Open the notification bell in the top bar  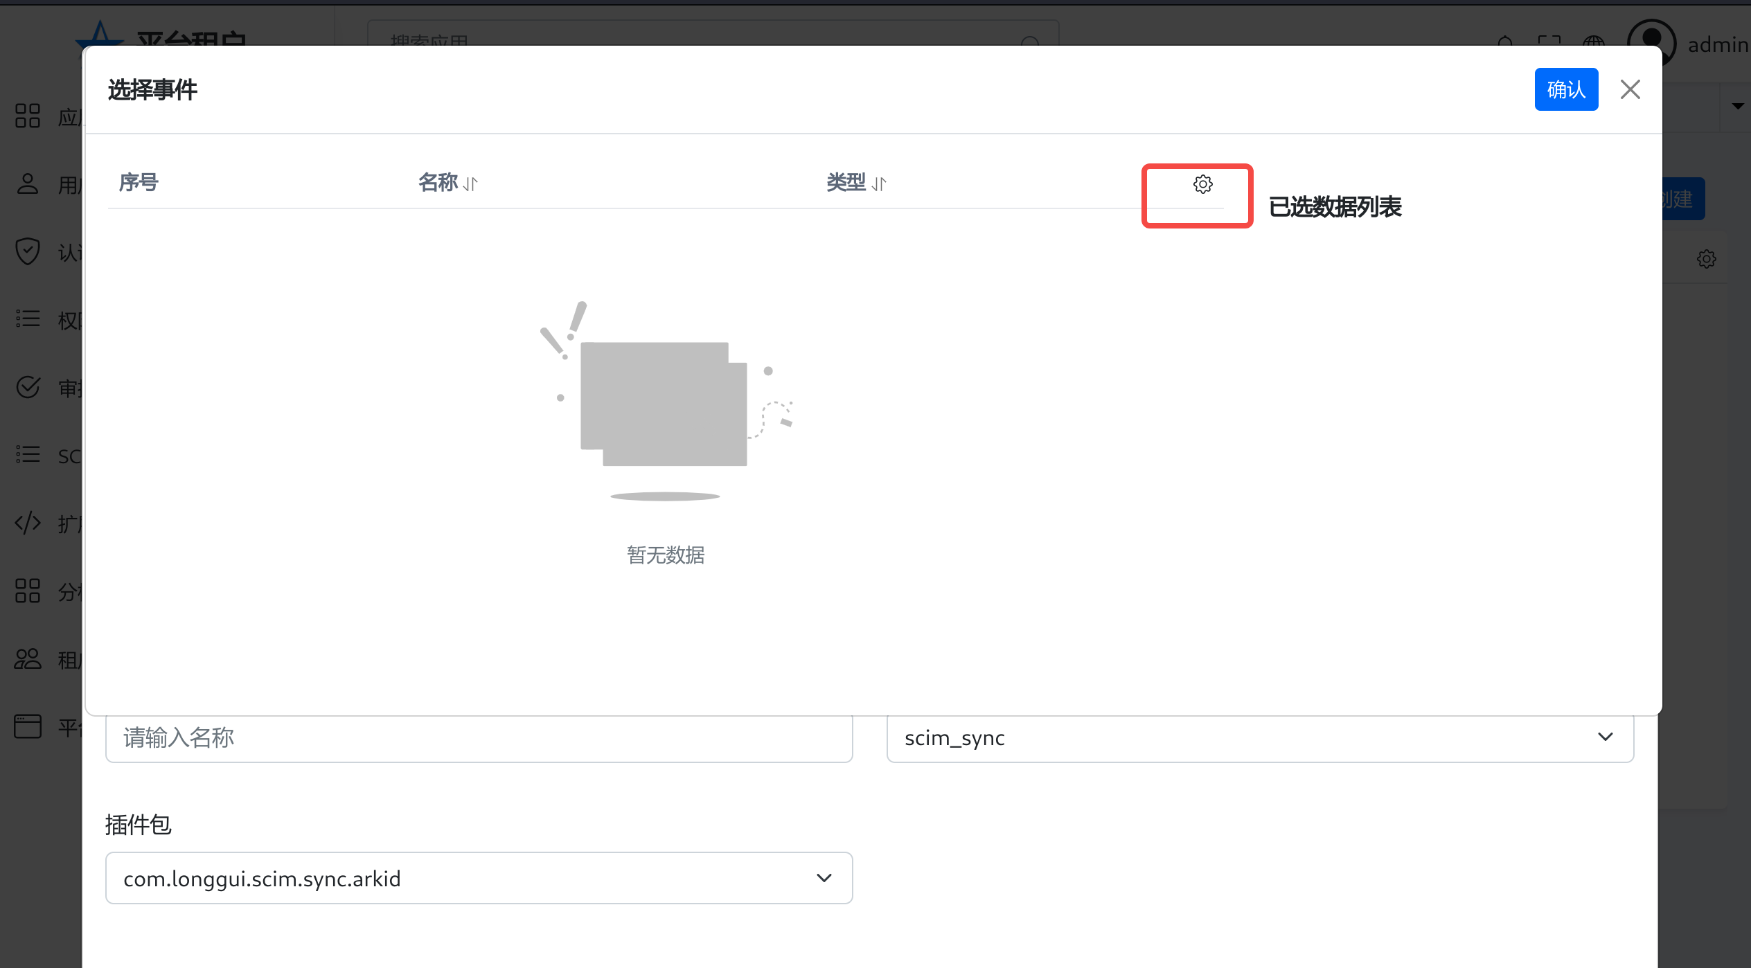pyautogui.click(x=1504, y=44)
